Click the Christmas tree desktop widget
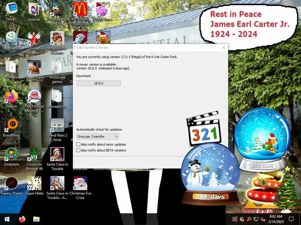 [287, 190]
